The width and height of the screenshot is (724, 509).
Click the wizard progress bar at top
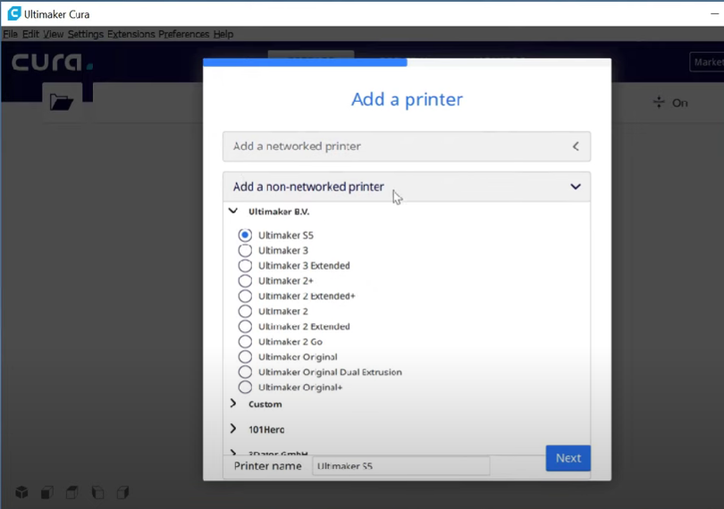click(407, 63)
